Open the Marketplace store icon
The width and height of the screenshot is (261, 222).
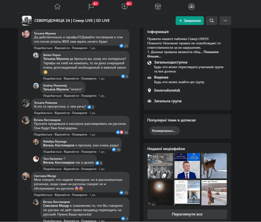pos(158,7)
